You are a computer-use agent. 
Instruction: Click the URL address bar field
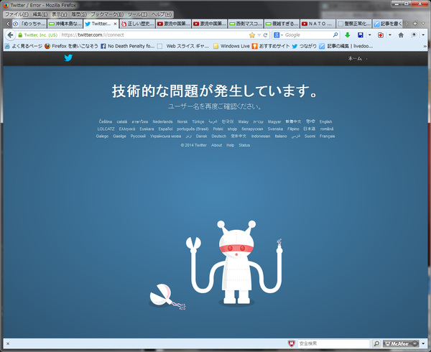[154, 35]
